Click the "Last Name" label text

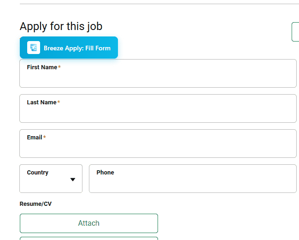(41, 102)
